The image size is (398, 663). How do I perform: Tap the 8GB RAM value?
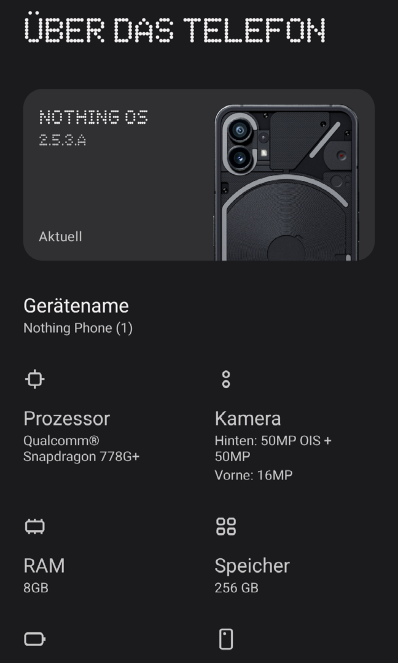click(36, 587)
